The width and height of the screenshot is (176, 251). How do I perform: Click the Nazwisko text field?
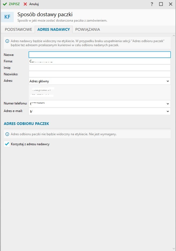tap(99, 74)
